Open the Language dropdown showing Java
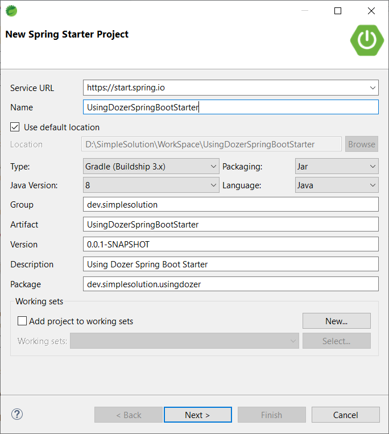This screenshot has height=434, width=389. [x=337, y=185]
